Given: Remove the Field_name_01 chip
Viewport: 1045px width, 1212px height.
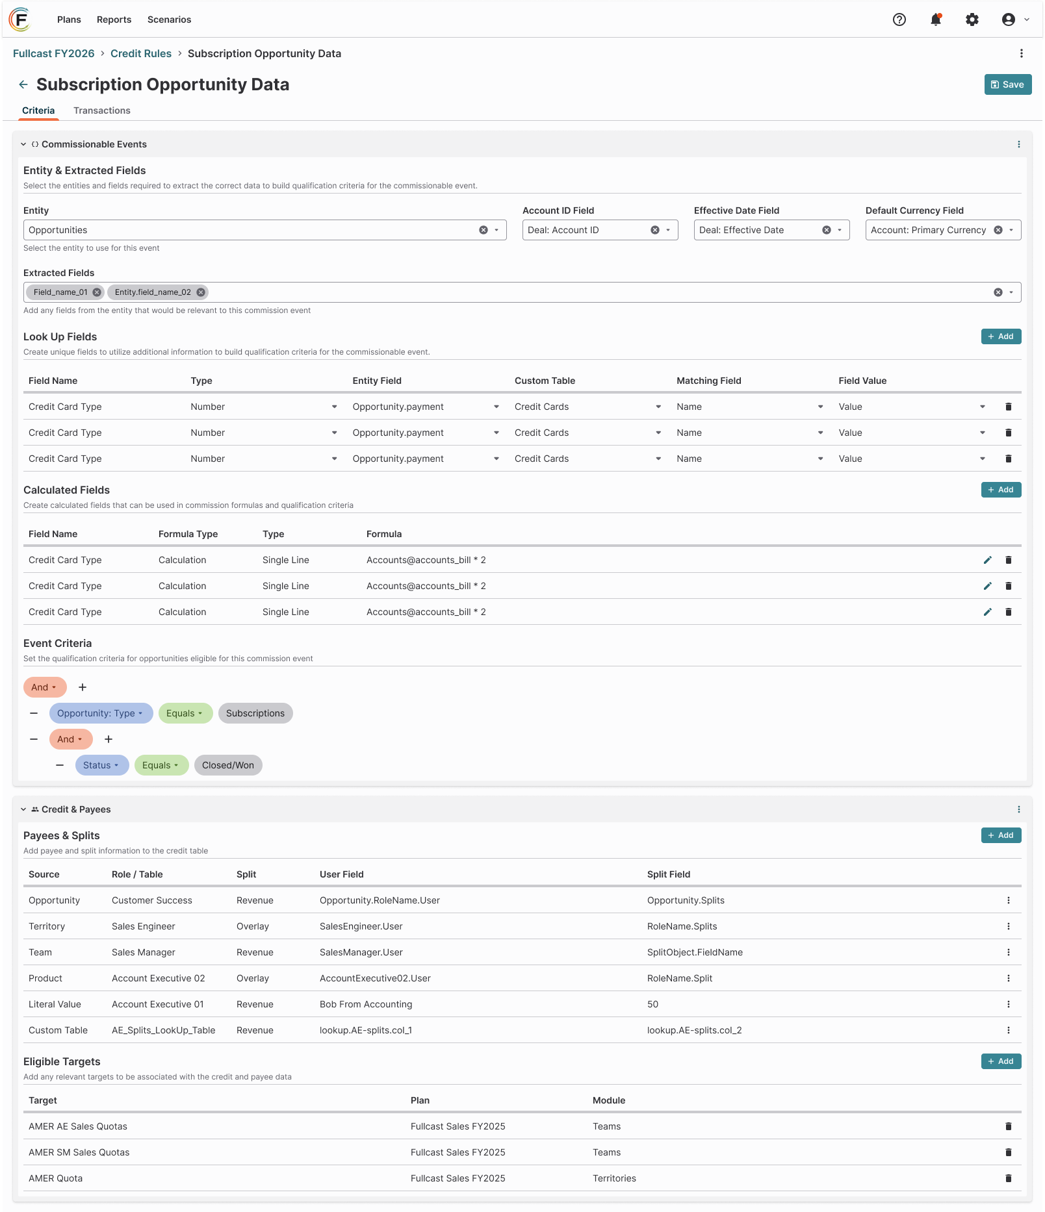Looking at the screenshot, I should 97,292.
